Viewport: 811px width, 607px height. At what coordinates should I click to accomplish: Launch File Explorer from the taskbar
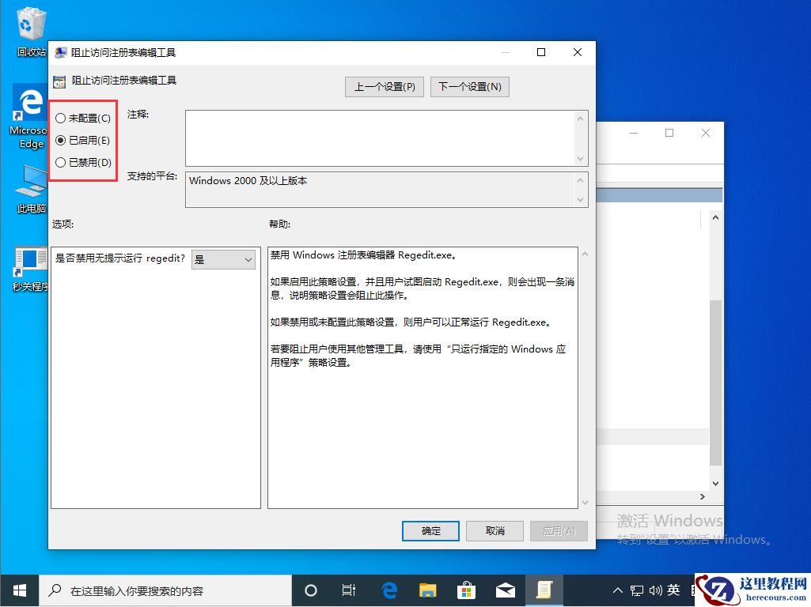[427, 590]
